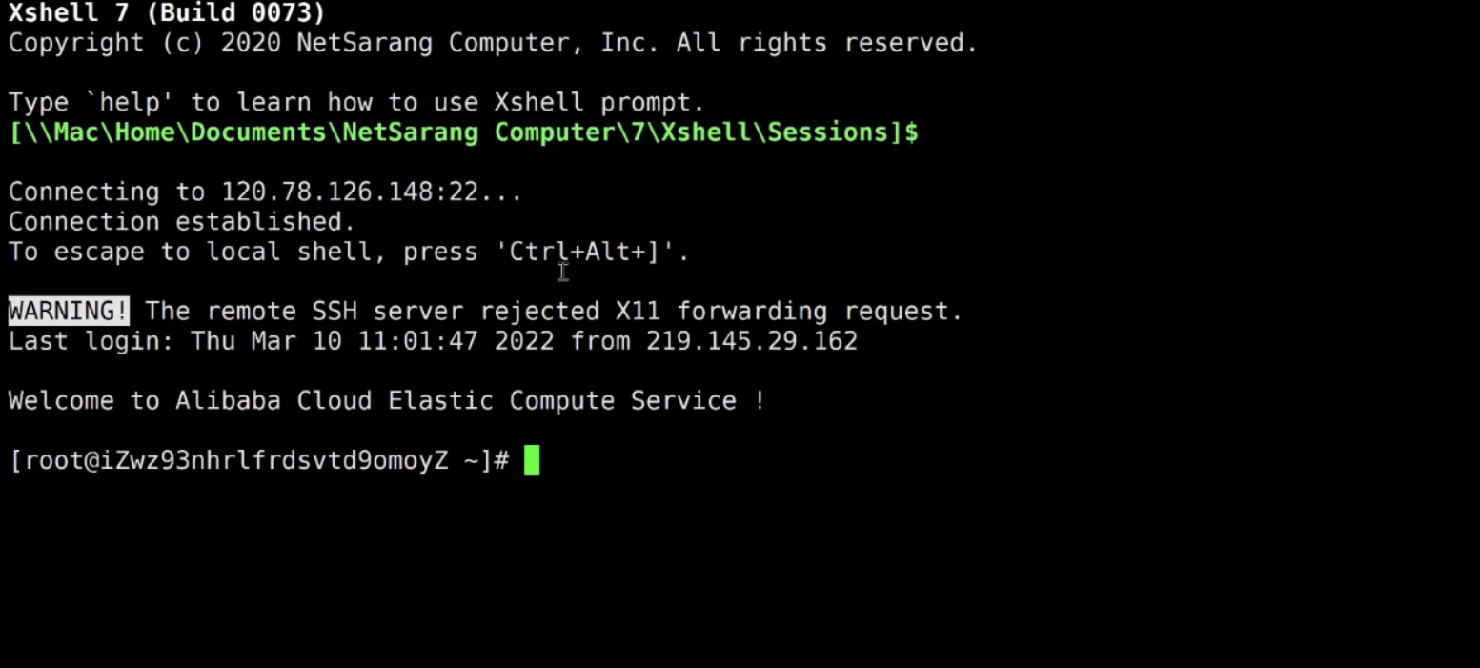Click the last login time 11:01:47

tap(417, 340)
